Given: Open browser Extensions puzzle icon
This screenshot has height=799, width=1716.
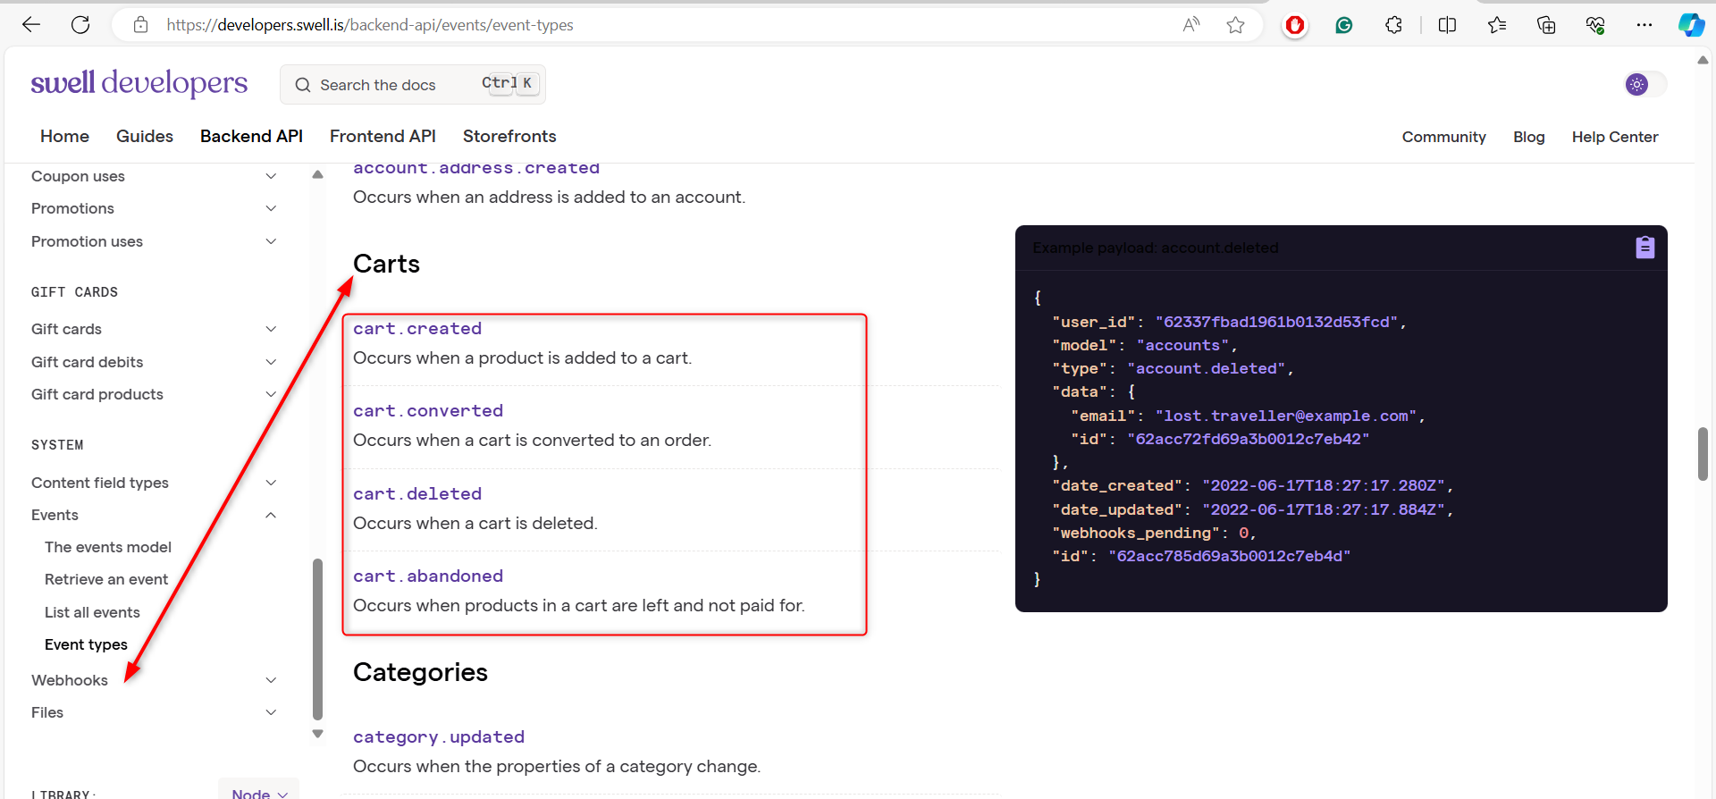Looking at the screenshot, I should pyautogui.click(x=1394, y=25).
